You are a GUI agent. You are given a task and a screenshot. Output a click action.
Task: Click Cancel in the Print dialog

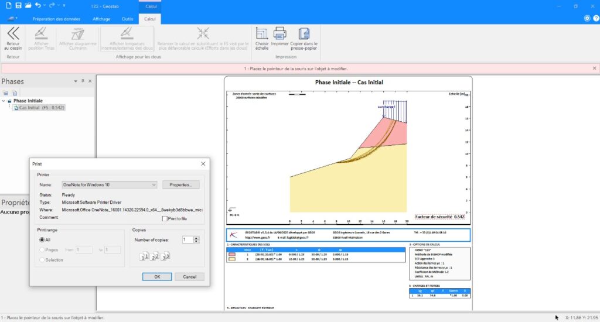pyautogui.click(x=189, y=276)
